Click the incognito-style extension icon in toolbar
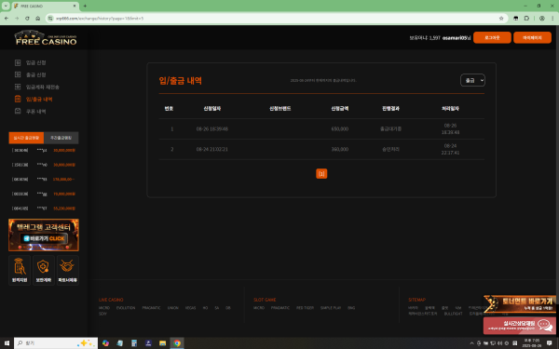Image resolution: width=559 pixels, height=349 pixels. tap(515, 19)
